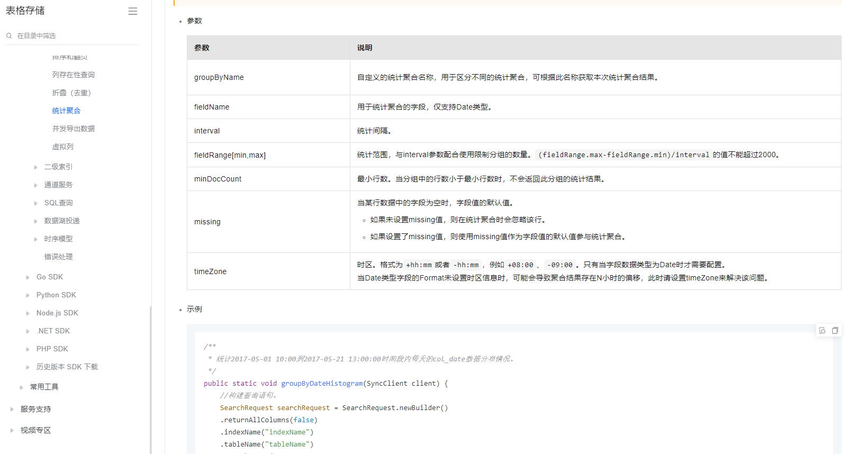
Task: Expand the 常用工具 tree arrow
Action: pos(22,387)
